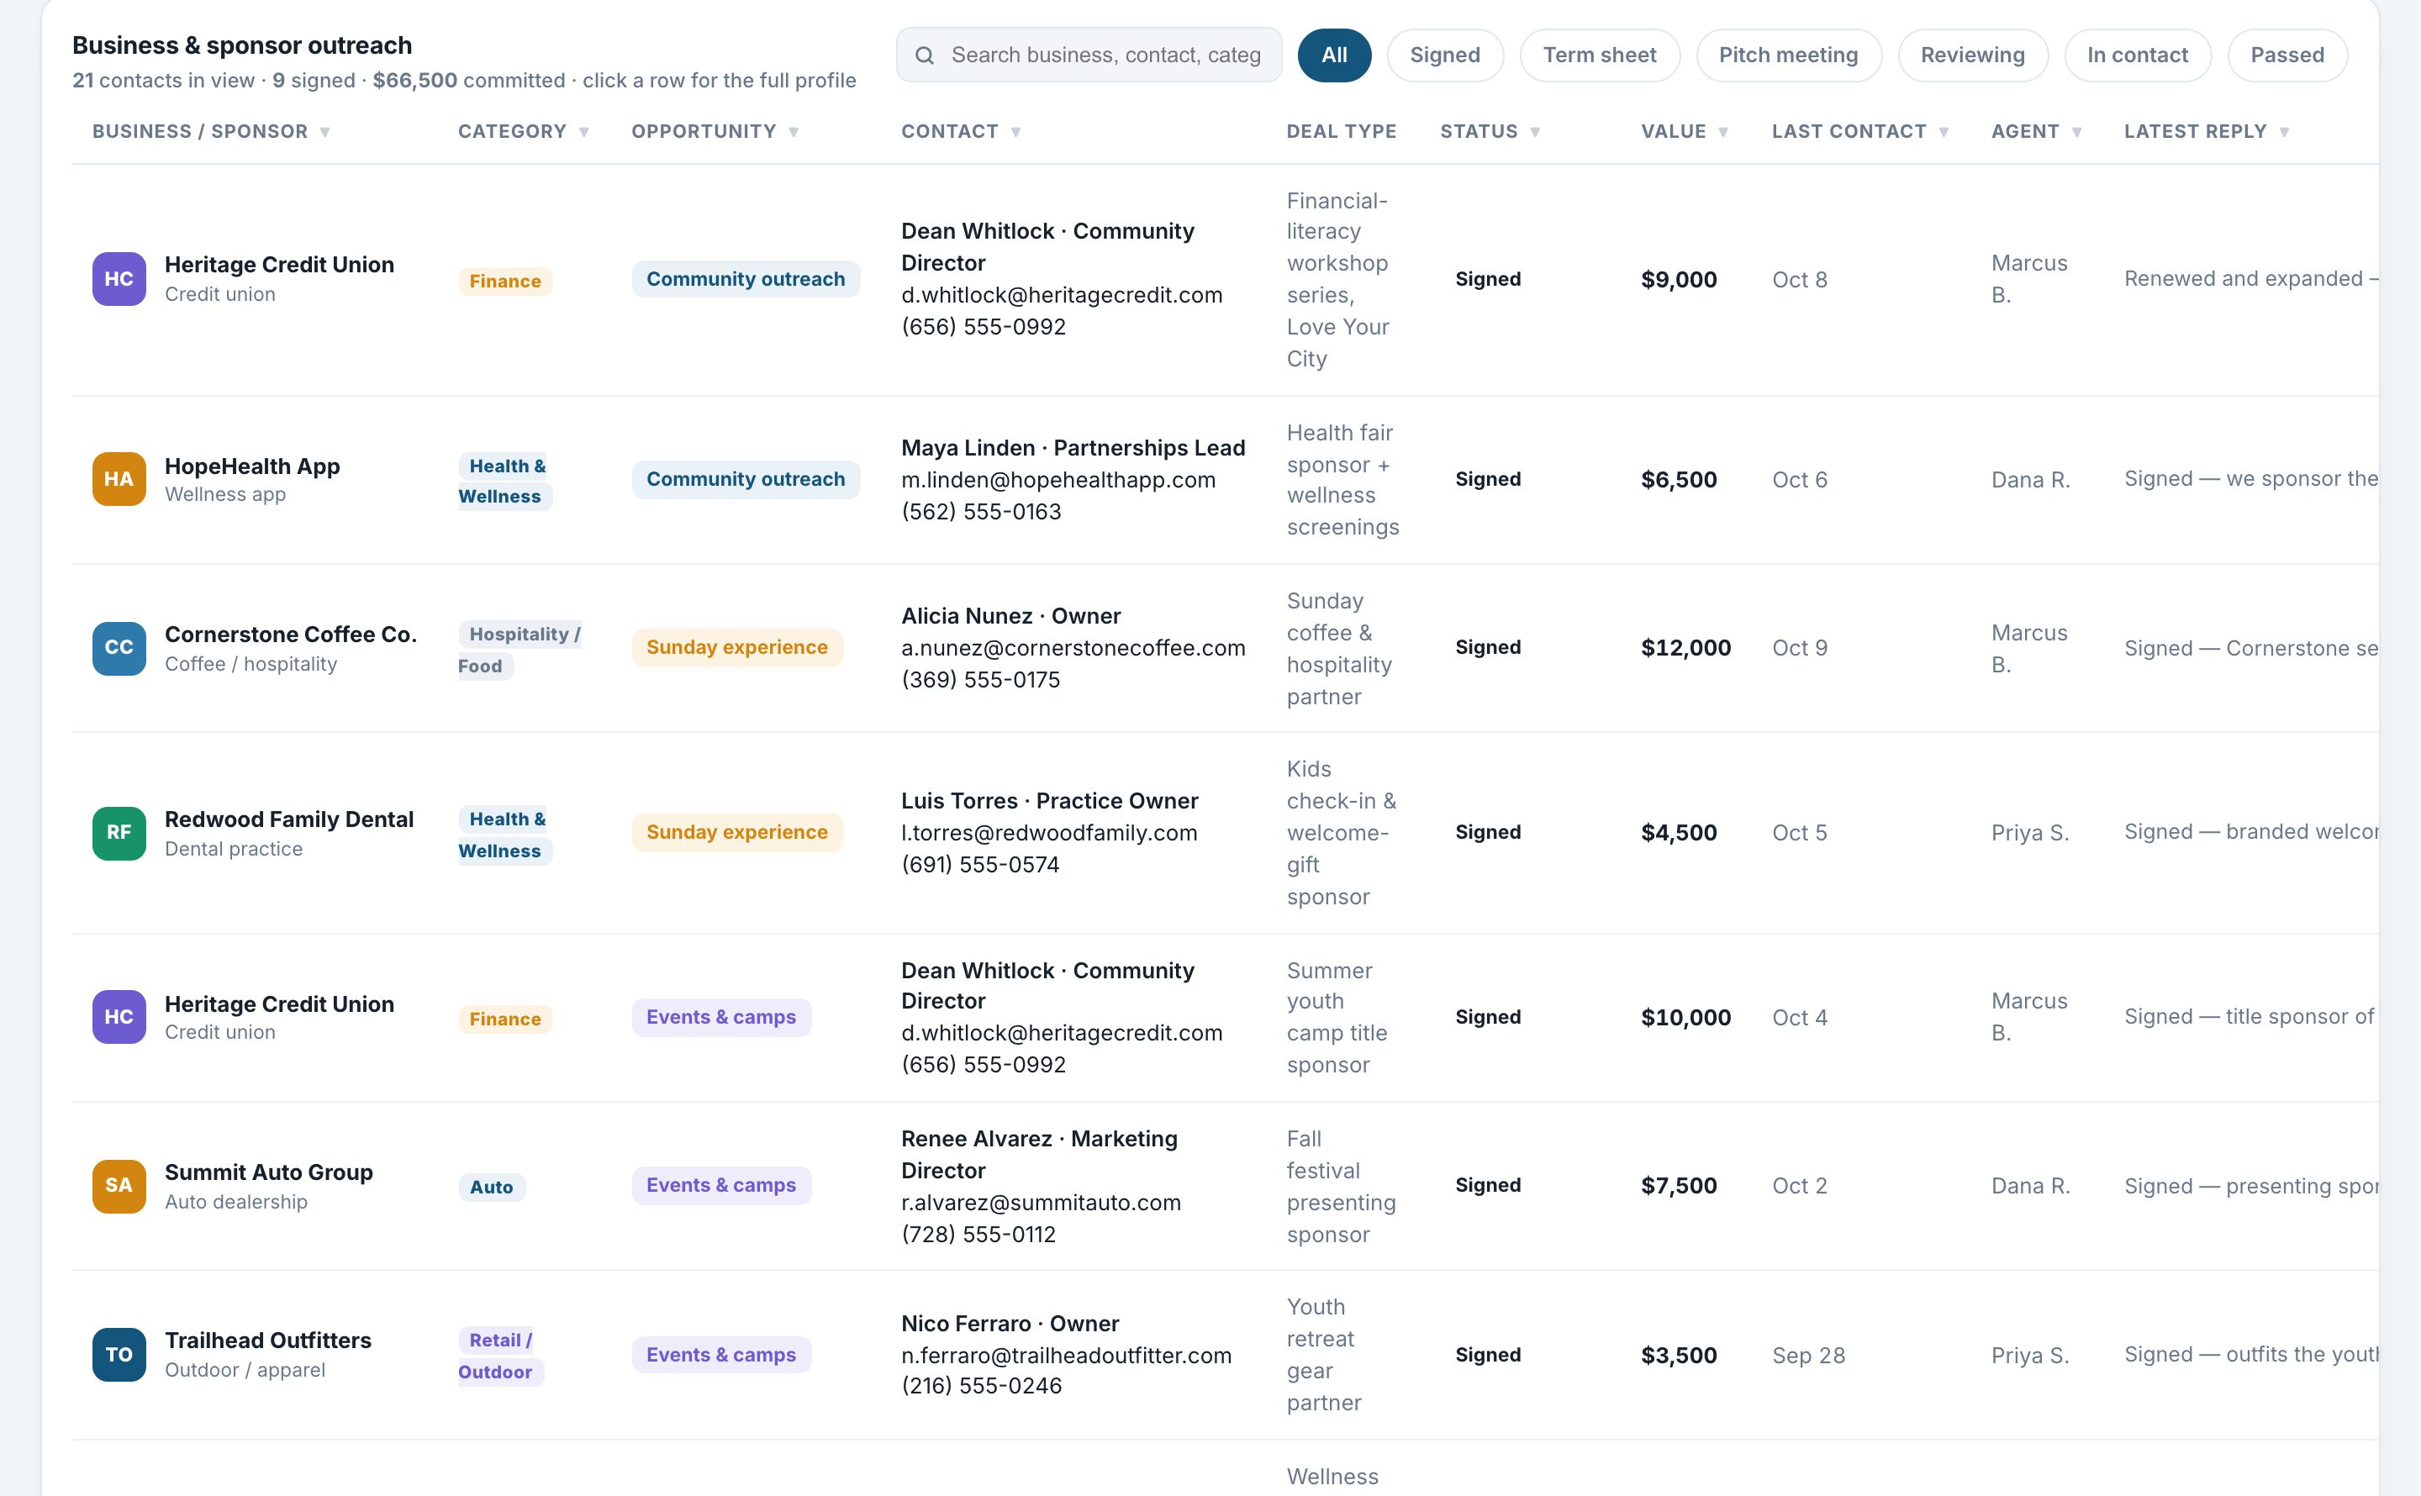Click email d.whitlock@heritagecredit.com in the Oct 8 row
Screen dimensions: 2421x1496
pyautogui.click(x=1062, y=295)
